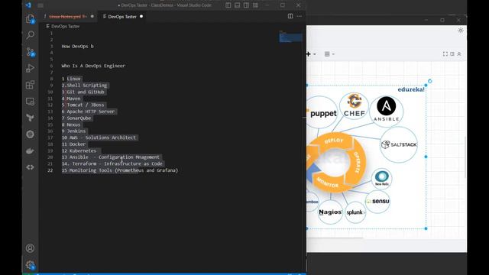Image resolution: width=489 pixels, height=275 pixels.
Task: Open the Explorer view in VS Code
Action: tap(31, 19)
